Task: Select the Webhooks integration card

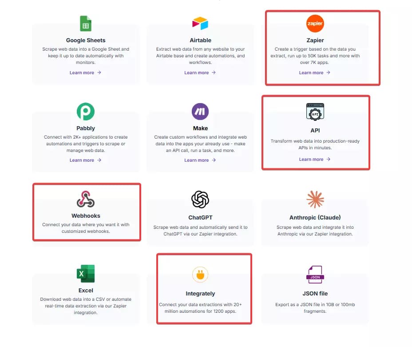Action: (86, 212)
